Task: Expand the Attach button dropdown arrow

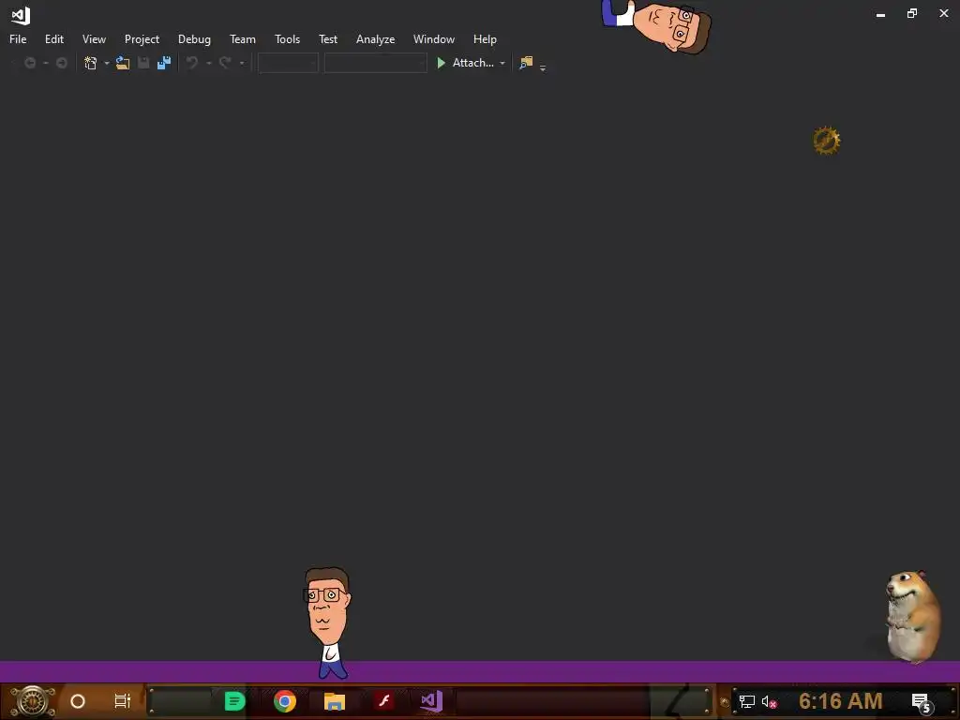Action: [502, 63]
